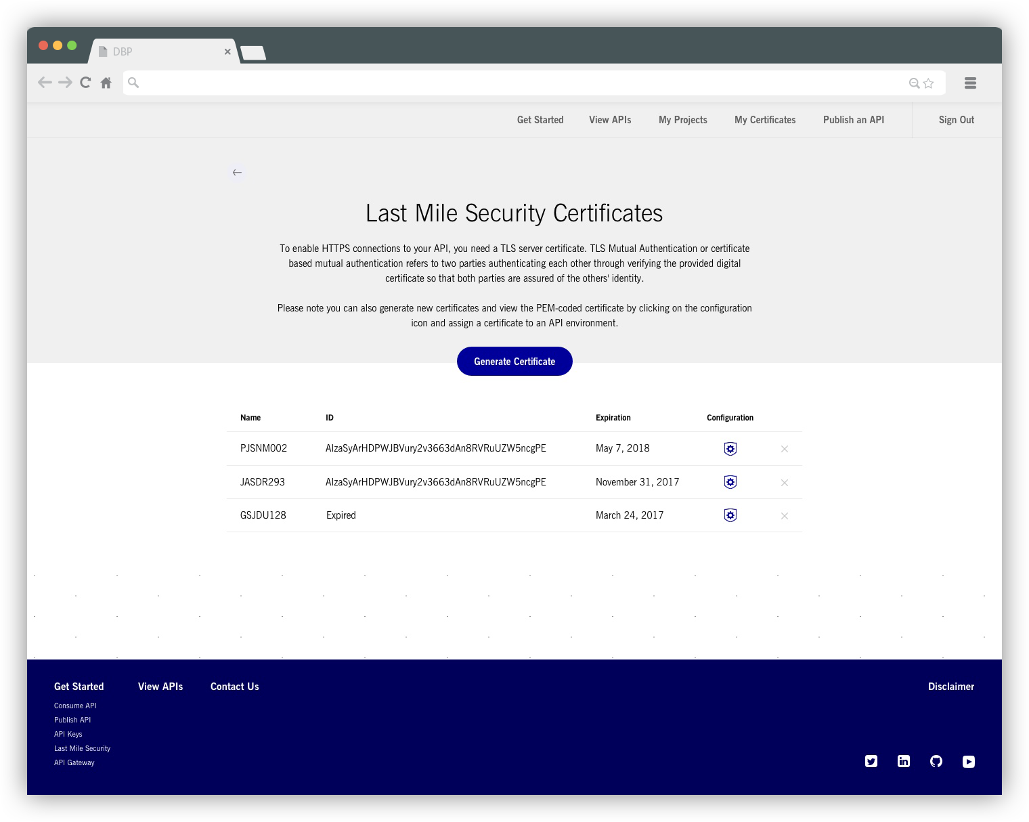Sign Out of the portal

[x=957, y=120]
